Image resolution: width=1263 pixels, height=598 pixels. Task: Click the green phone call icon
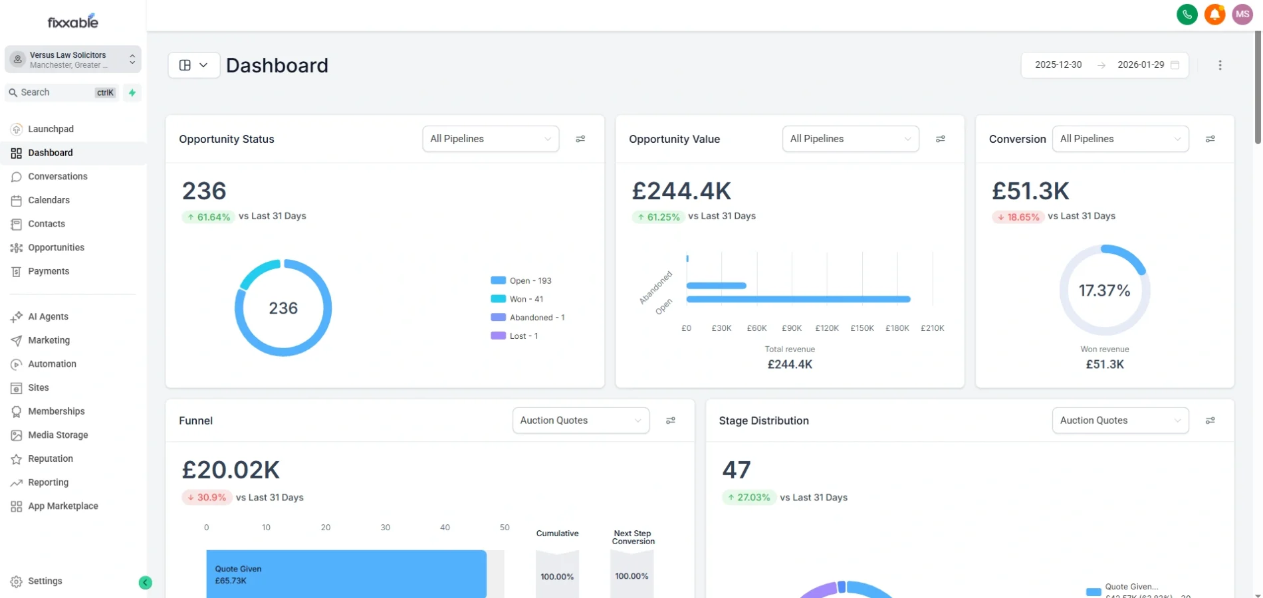(x=1187, y=15)
